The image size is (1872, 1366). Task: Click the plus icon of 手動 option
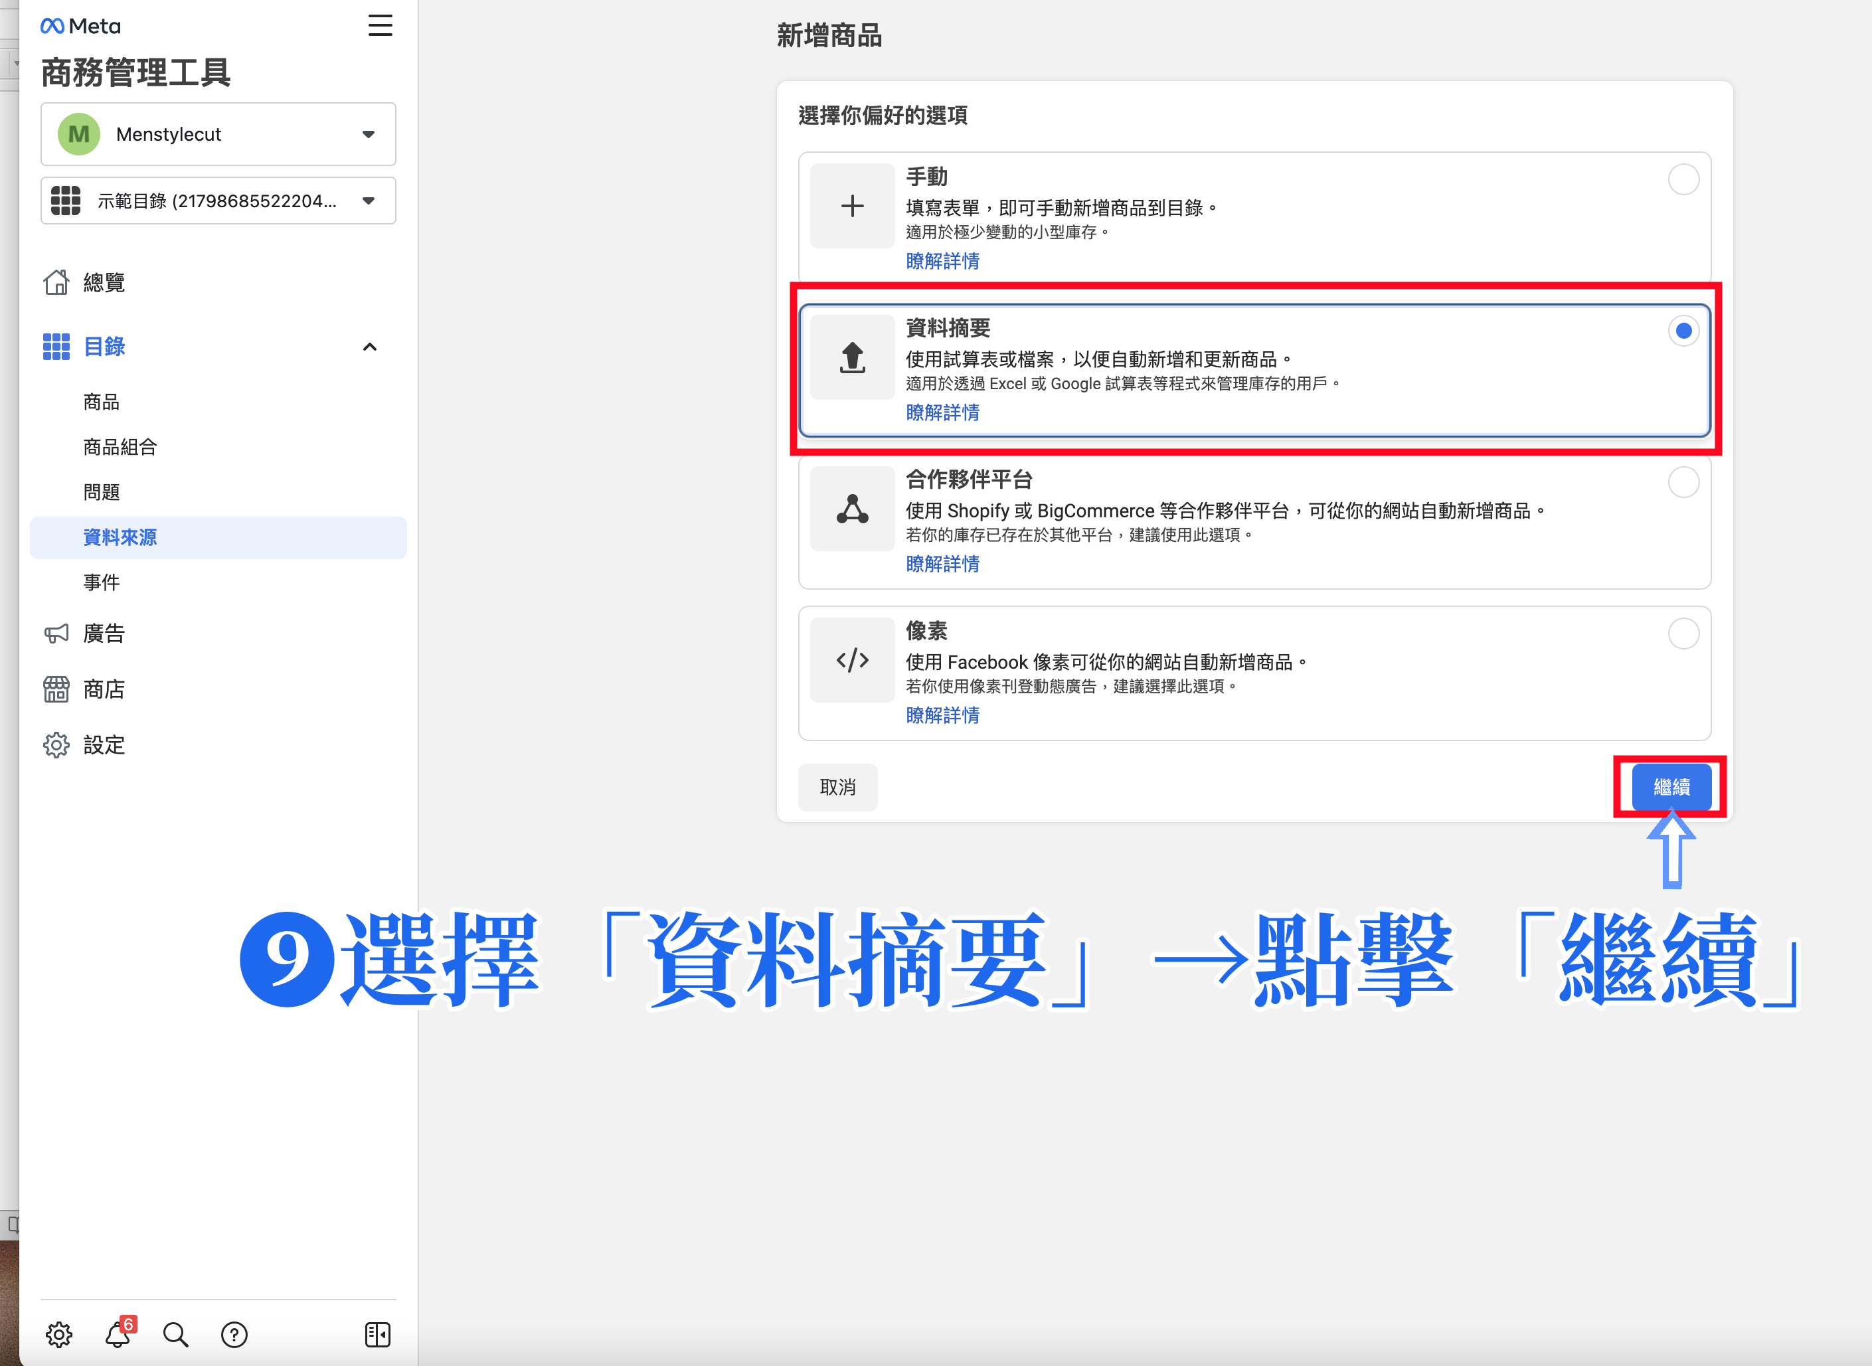853,206
